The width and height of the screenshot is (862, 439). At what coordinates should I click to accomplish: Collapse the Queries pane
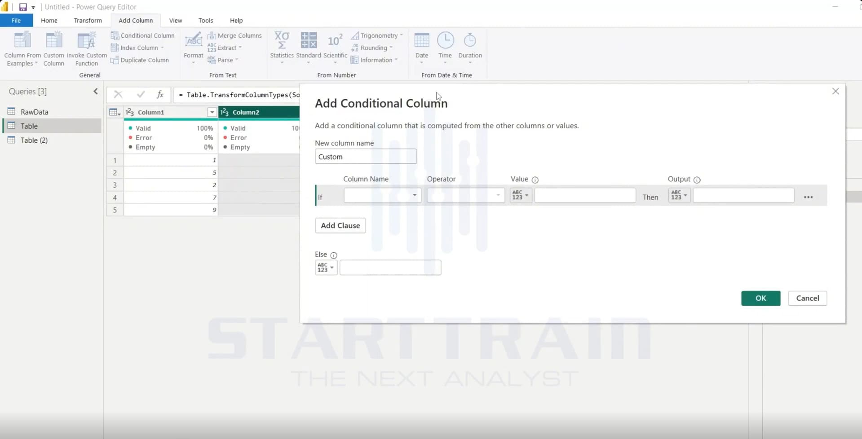pyautogui.click(x=96, y=92)
